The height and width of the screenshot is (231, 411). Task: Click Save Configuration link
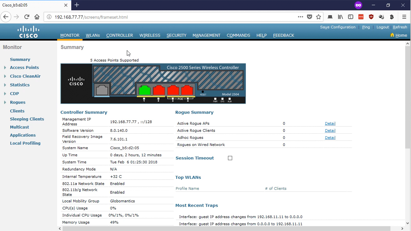coord(337,27)
